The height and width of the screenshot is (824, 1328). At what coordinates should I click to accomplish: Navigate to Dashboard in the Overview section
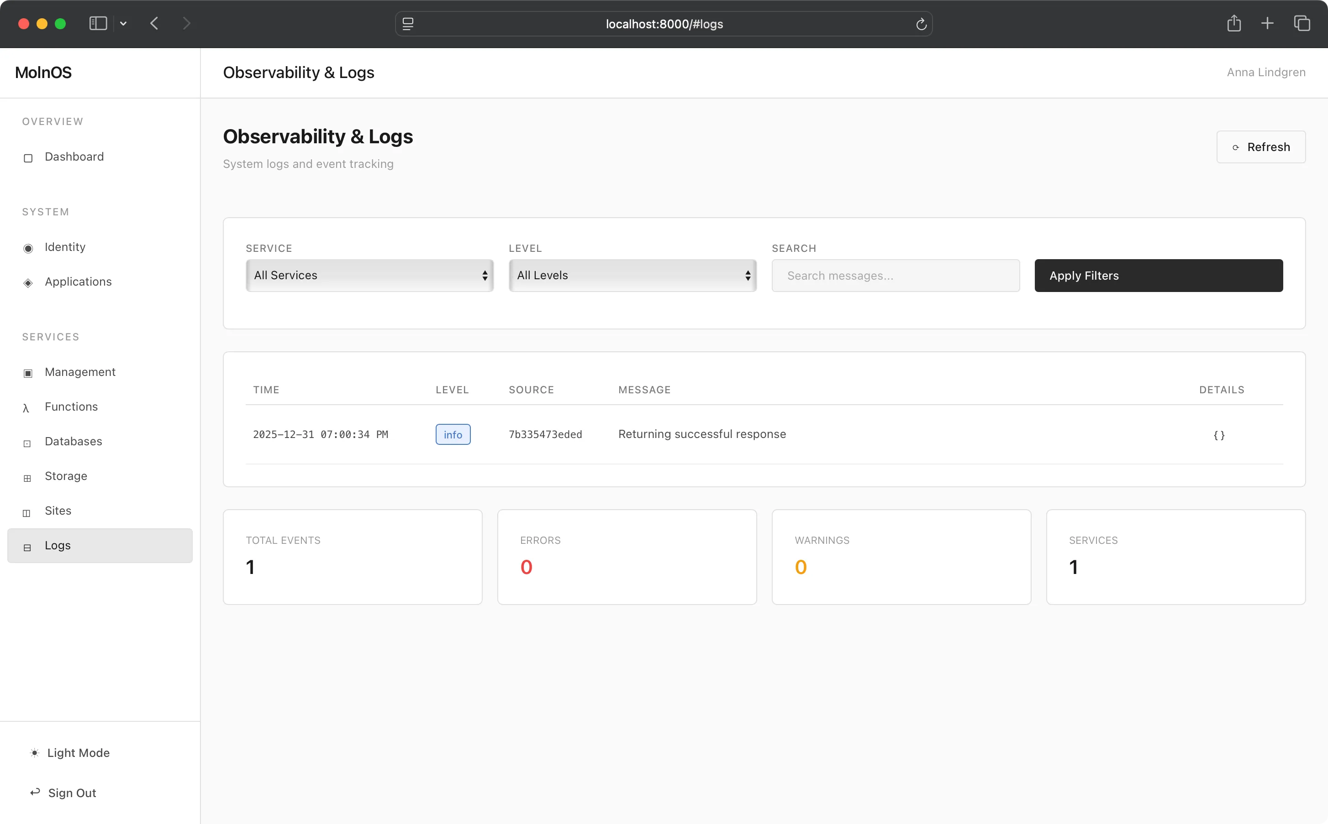point(74,156)
